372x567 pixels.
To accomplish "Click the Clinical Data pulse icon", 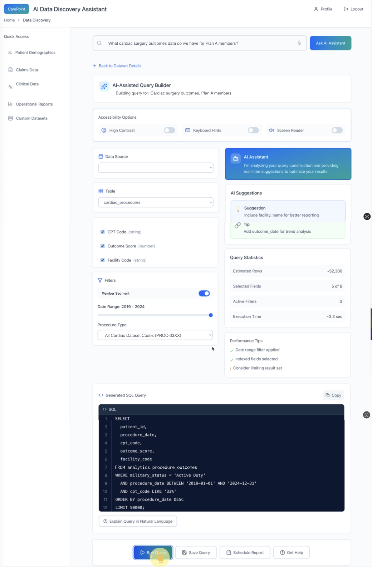I will click(x=10, y=87).
